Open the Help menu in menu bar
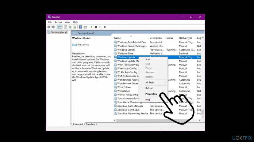Image resolution: width=254 pixels, height=142 pixels. click(x=75, y=22)
